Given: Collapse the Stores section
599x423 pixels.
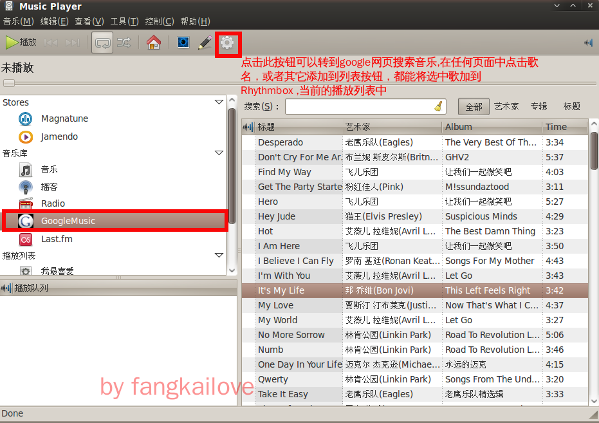Looking at the screenshot, I should click(x=219, y=102).
